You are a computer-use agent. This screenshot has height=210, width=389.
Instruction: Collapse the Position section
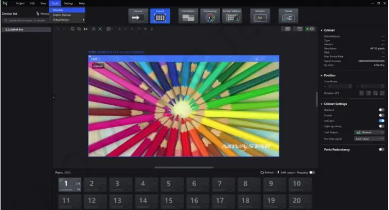tap(321, 75)
